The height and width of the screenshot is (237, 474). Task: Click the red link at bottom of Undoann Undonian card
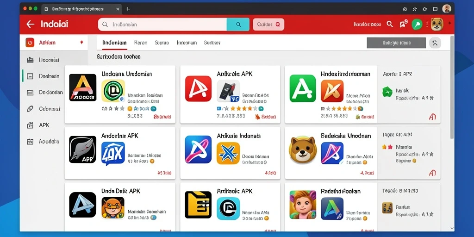point(162,117)
